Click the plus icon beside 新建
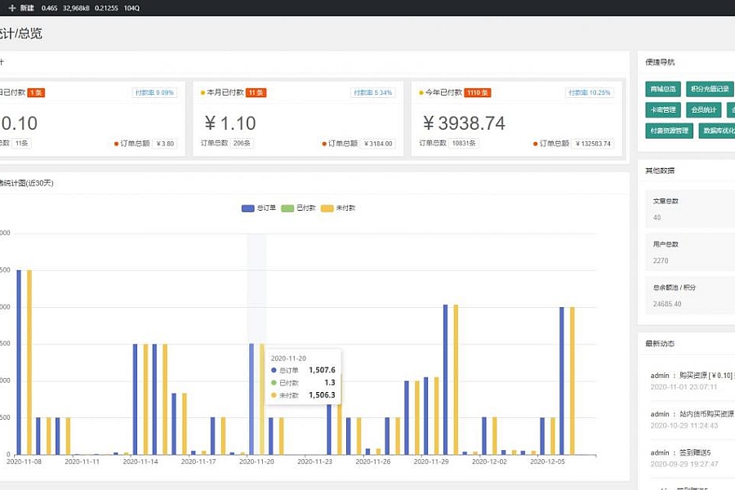Image resolution: width=735 pixels, height=490 pixels. [x=12, y=8]
